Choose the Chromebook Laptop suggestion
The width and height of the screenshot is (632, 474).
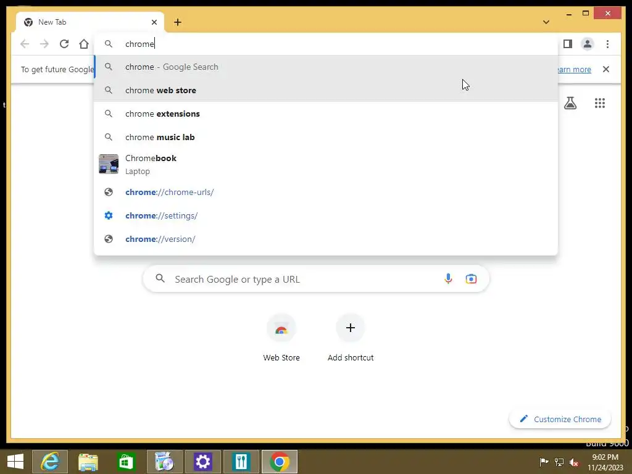326,164
